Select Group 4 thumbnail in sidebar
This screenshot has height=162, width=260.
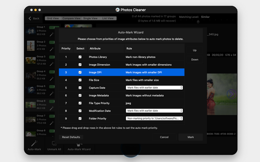pos(31,75)
